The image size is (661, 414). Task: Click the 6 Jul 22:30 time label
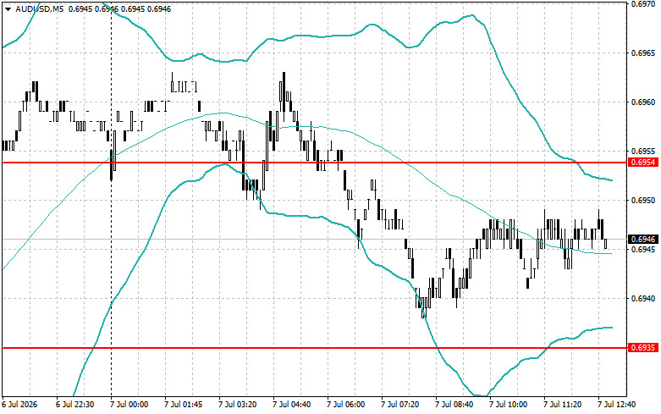[75, 405]
